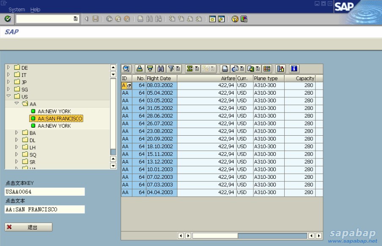Open the System menu
Viewport: 382px width, 246px height.
(x=17, y=9)
